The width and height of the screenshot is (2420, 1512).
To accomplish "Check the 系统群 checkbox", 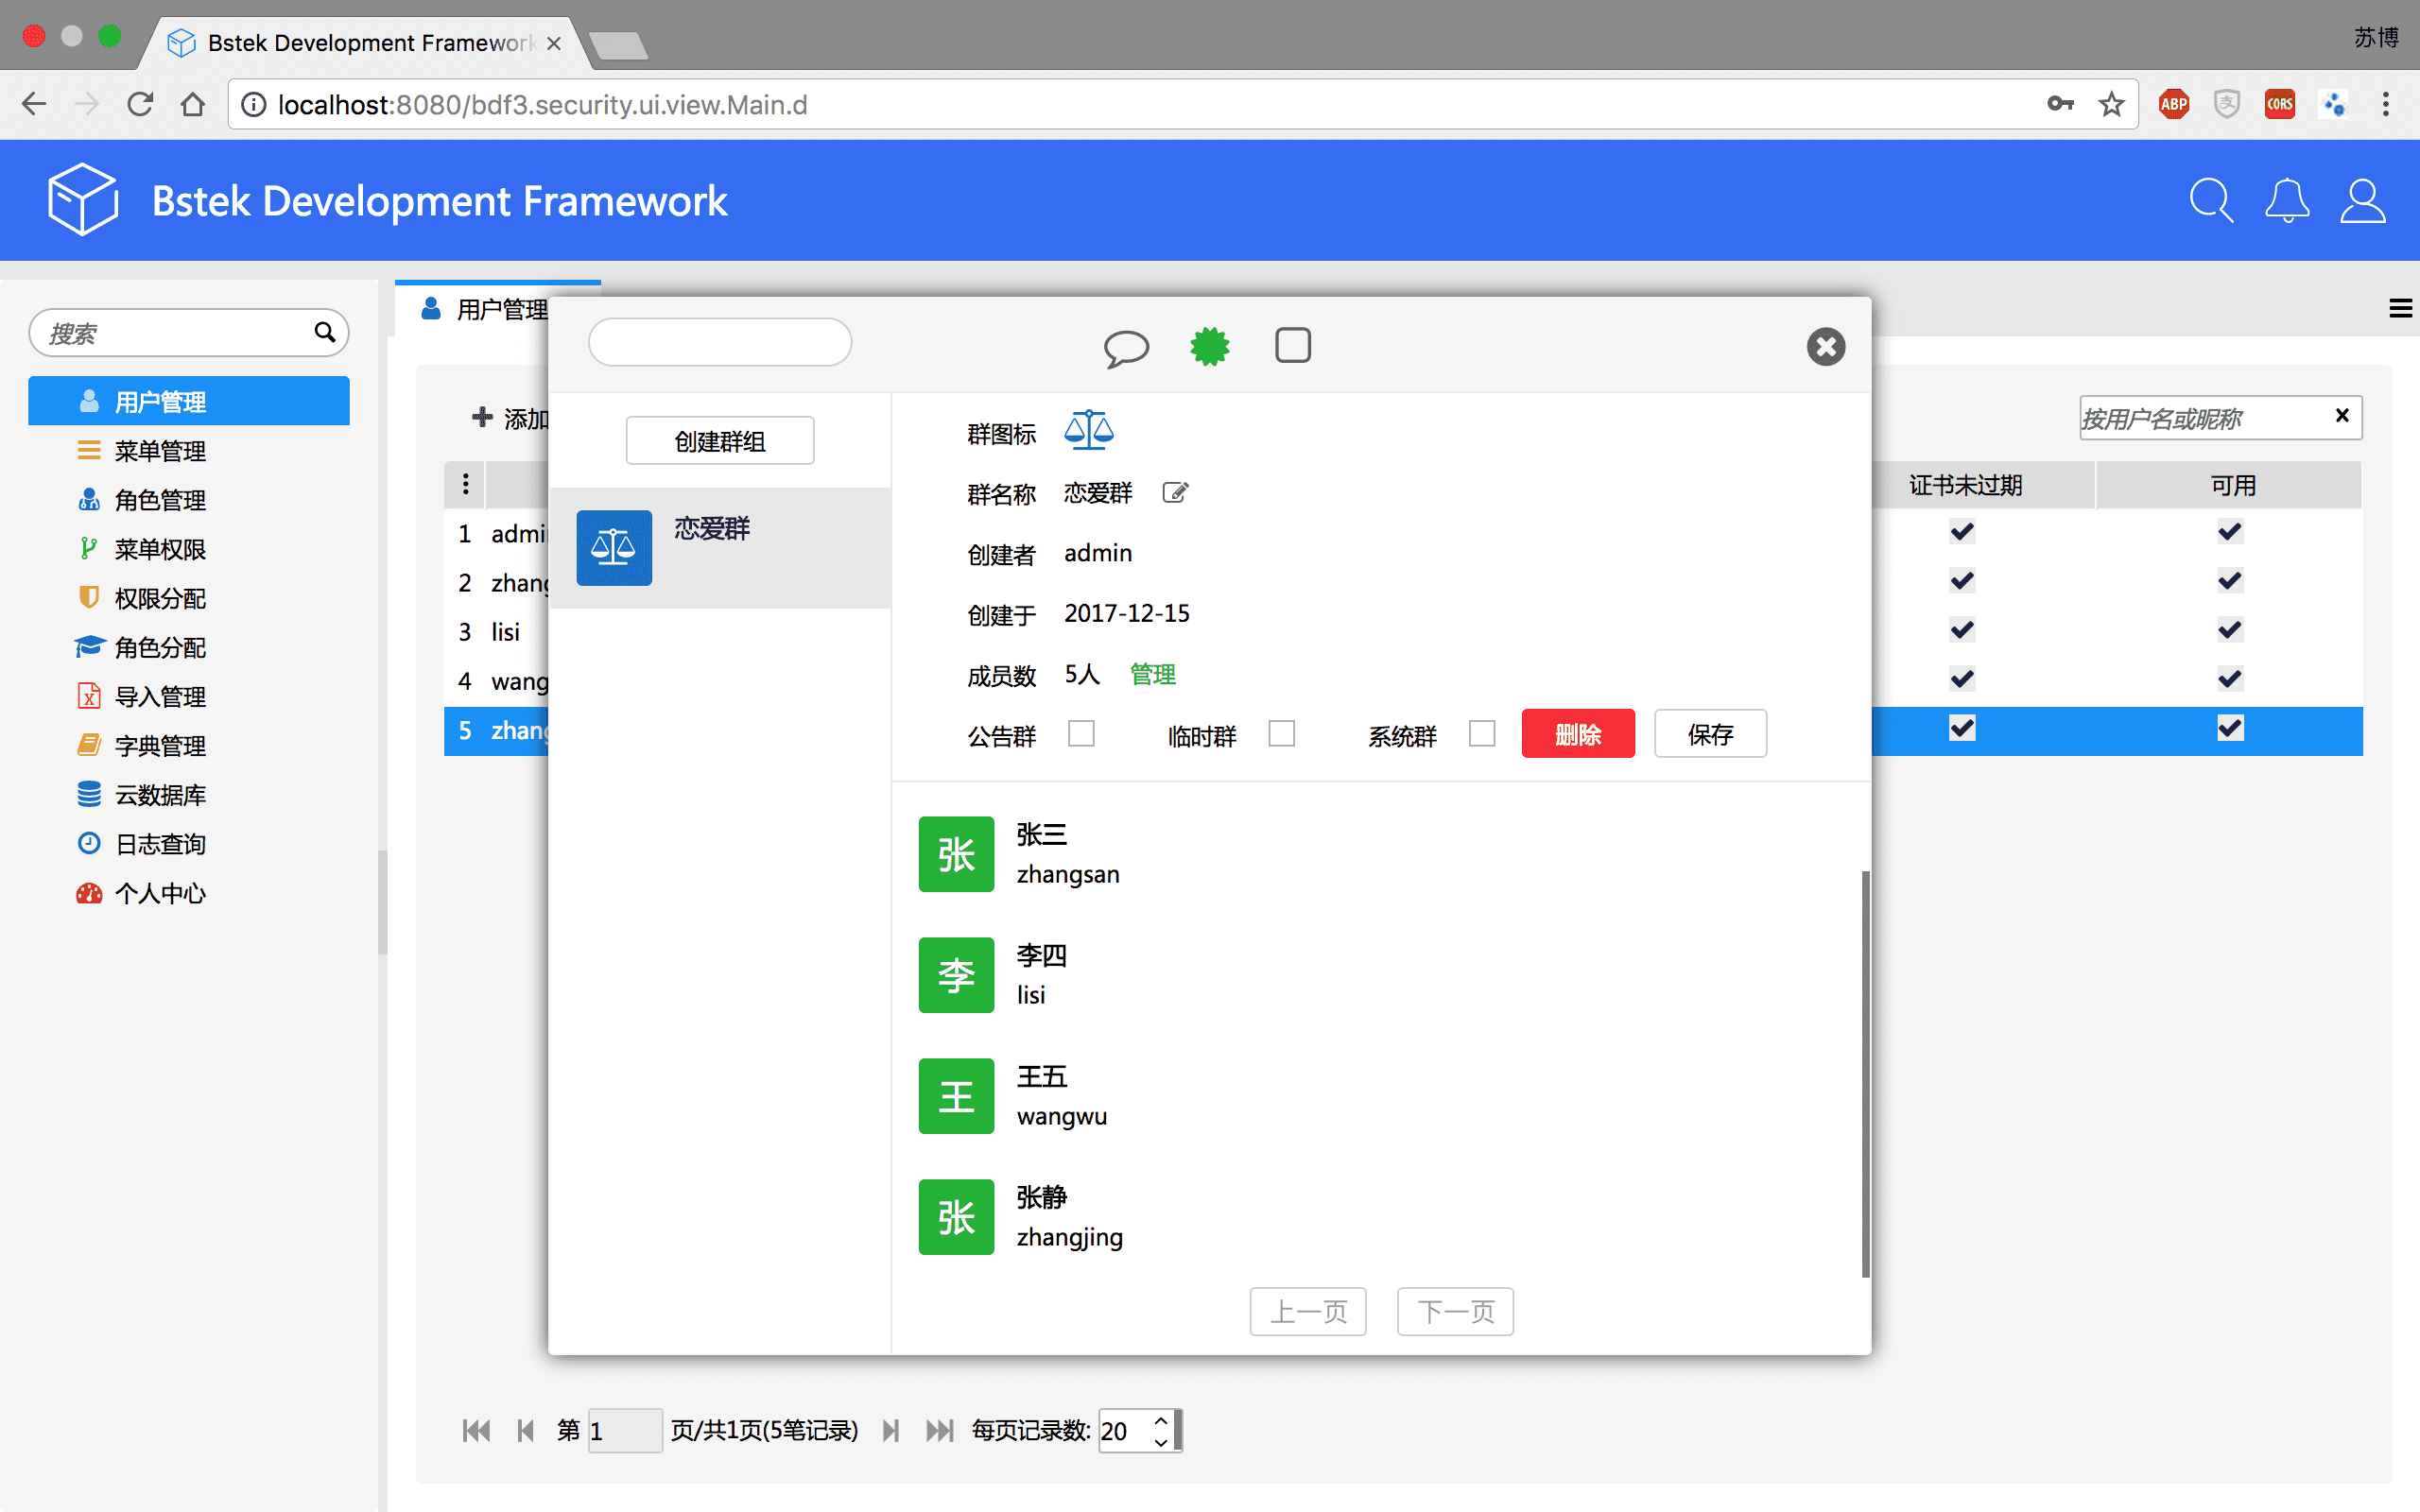I will [x=1482, y=734].
